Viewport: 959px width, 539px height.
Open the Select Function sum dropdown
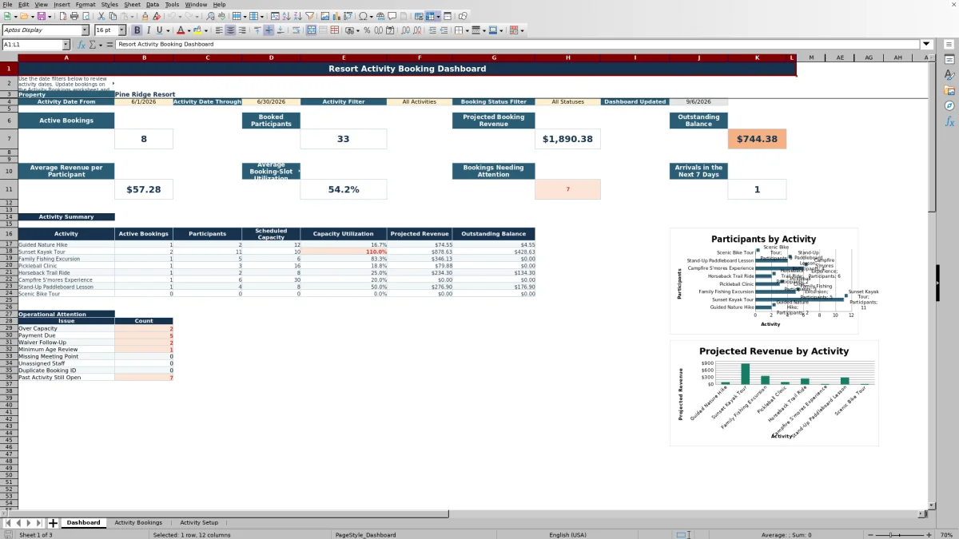100,45
